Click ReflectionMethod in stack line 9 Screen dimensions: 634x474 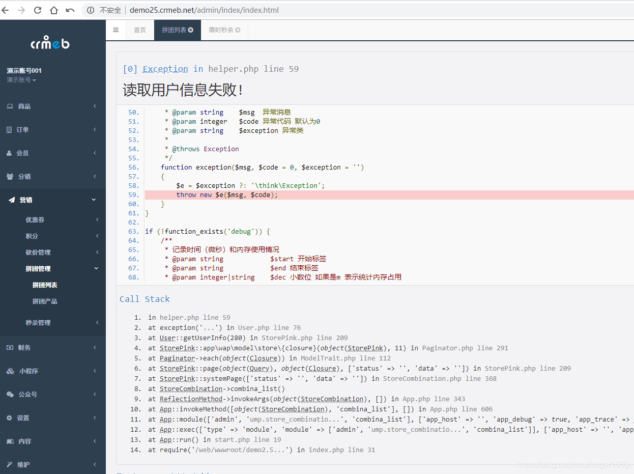pyautogui.click(x=191, y=399)
